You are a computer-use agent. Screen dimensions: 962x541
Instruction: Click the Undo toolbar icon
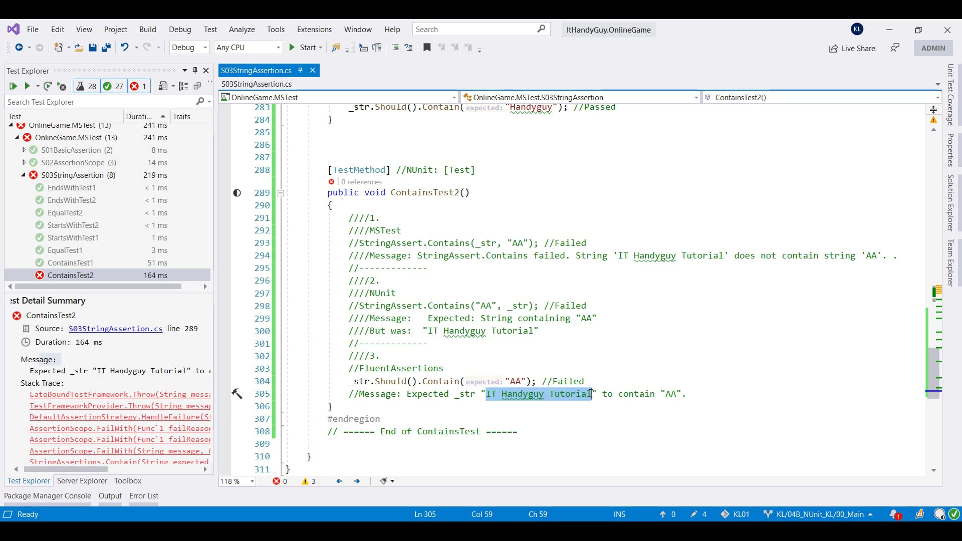point(124,48)
